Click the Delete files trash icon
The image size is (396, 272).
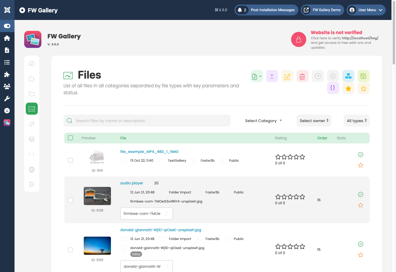pyautogui.click(x=302, y=76)
